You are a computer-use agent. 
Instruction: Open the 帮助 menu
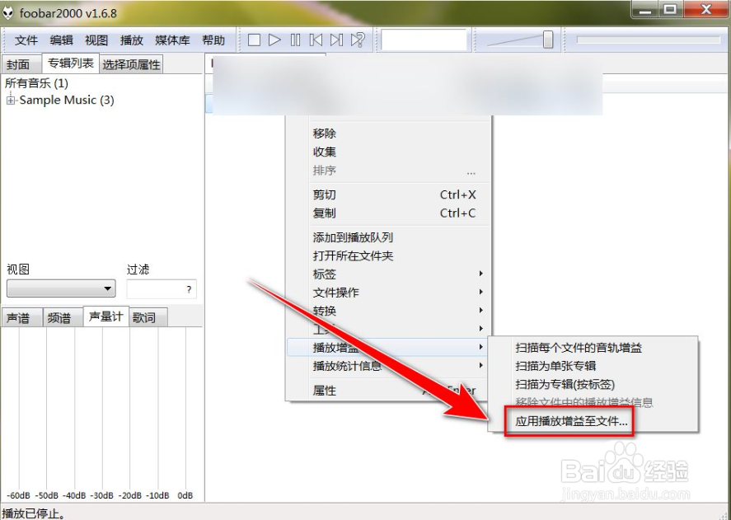(213, 40)
